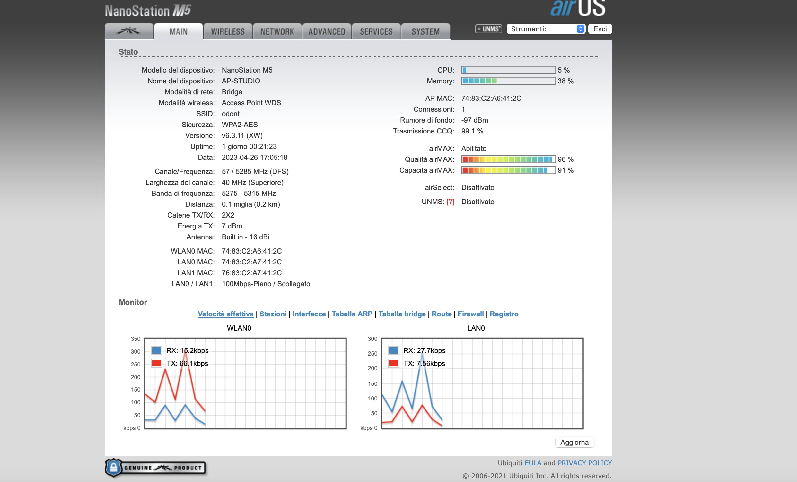Open the Stazioni monitor link

point(273,314)
